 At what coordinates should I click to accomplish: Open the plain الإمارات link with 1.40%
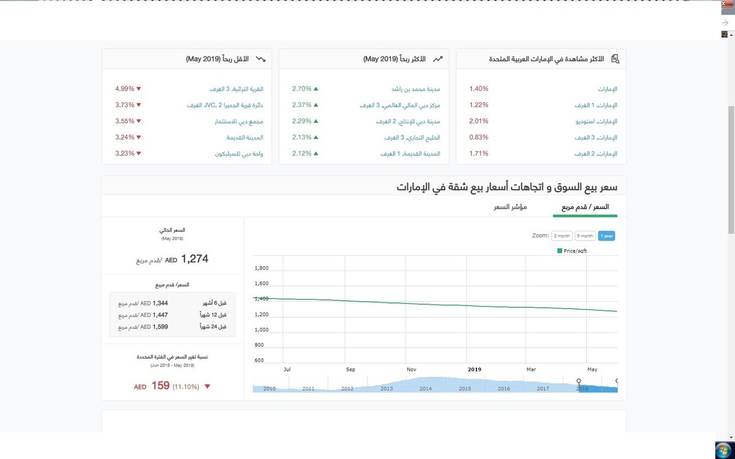tap(607, 89)
